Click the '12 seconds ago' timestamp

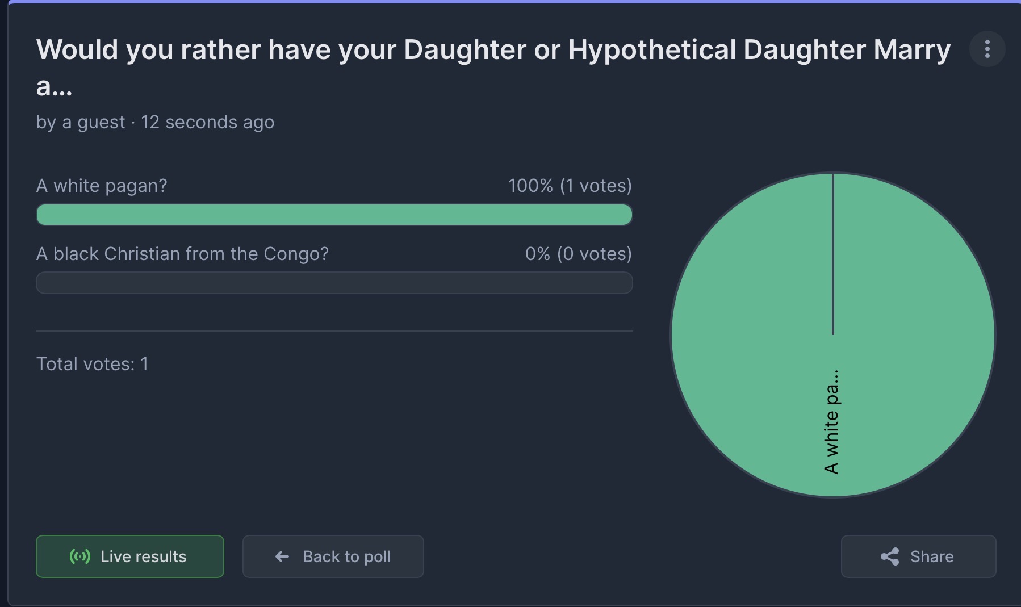pos(207,122)
